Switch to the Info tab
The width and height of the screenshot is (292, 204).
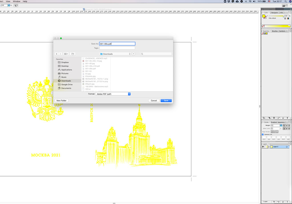pyautogui.click(x=281, y=13)
